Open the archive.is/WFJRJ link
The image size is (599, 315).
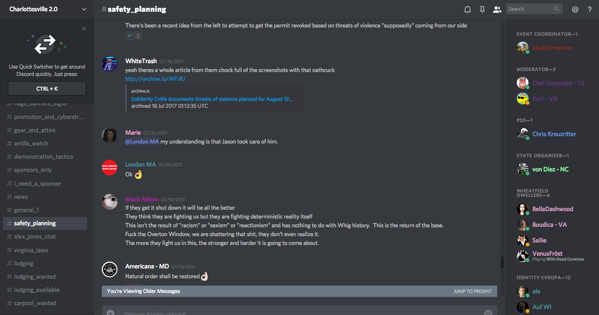[x=155, y=79]
